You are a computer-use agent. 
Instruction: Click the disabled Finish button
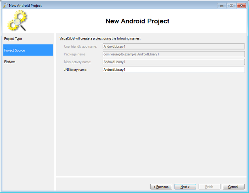pos(210,187)
